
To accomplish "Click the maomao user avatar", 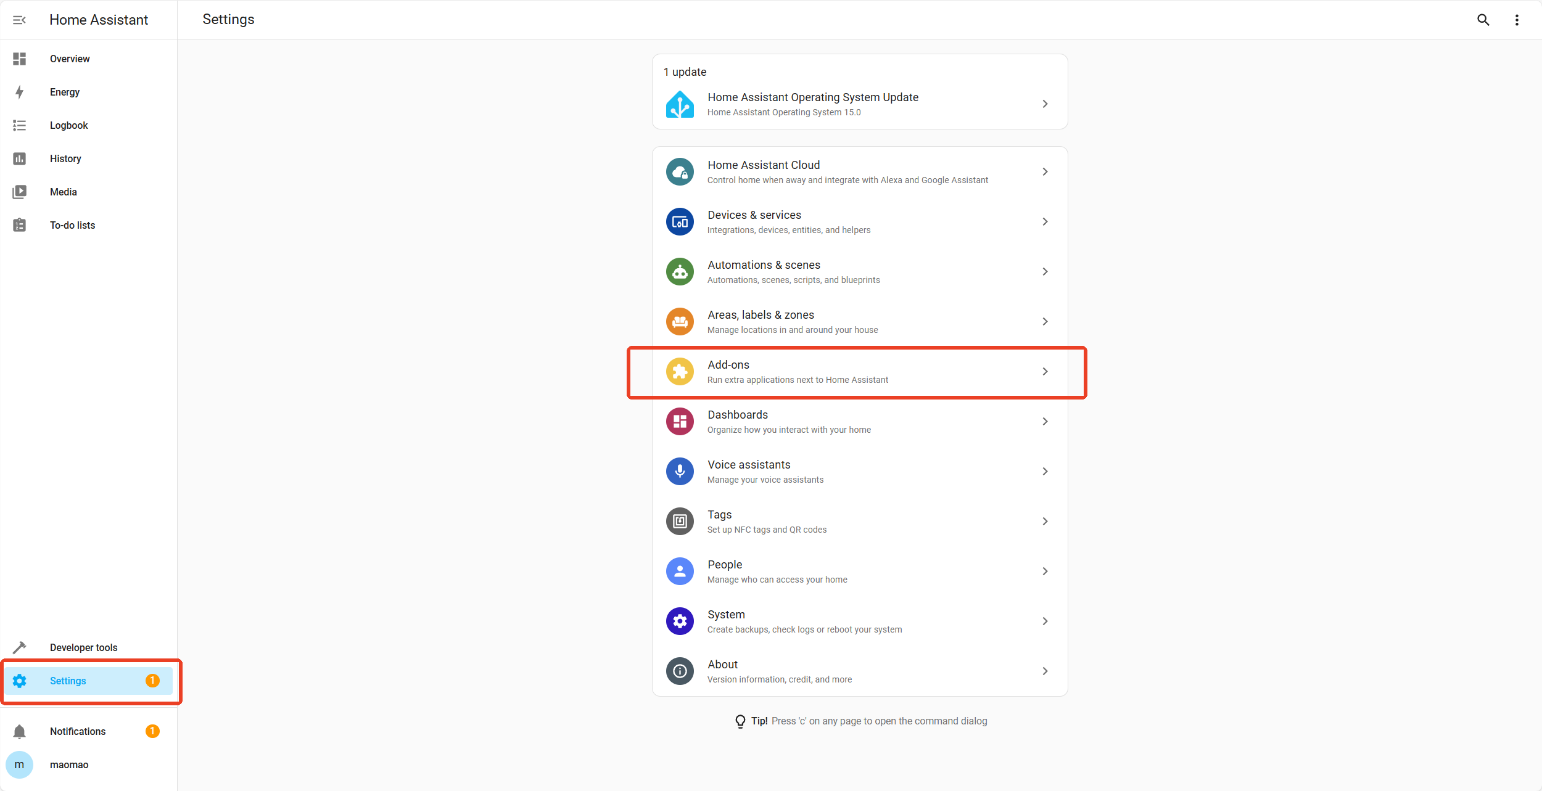I will (x=19, y=764).
